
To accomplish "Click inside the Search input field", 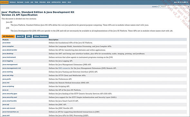I will [174, 7].
